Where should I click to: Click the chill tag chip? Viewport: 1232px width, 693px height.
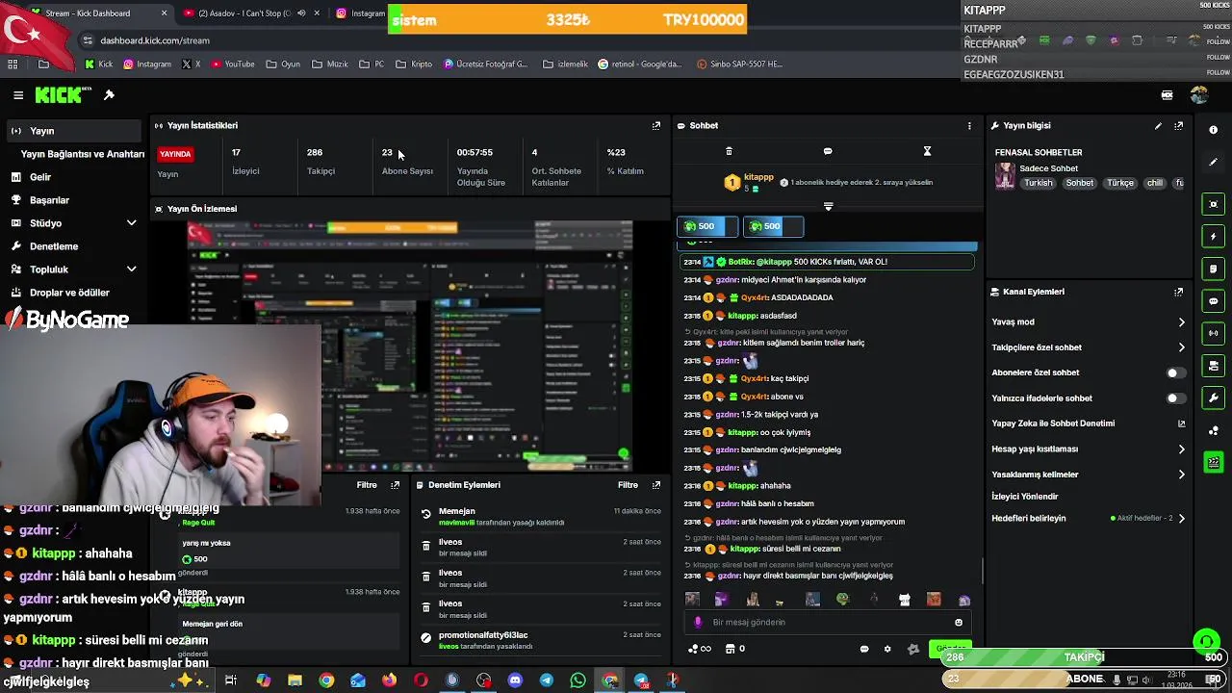[1155, 183]
